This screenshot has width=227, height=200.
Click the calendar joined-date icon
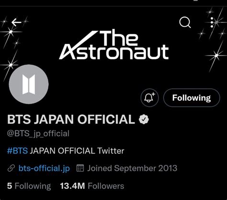pos(80,168)
